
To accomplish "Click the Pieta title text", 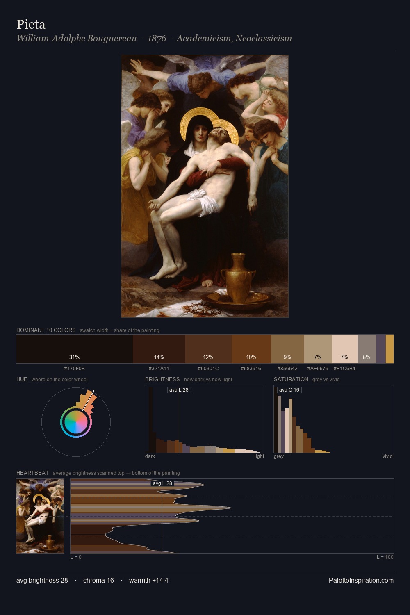I will tap(31, 24).
